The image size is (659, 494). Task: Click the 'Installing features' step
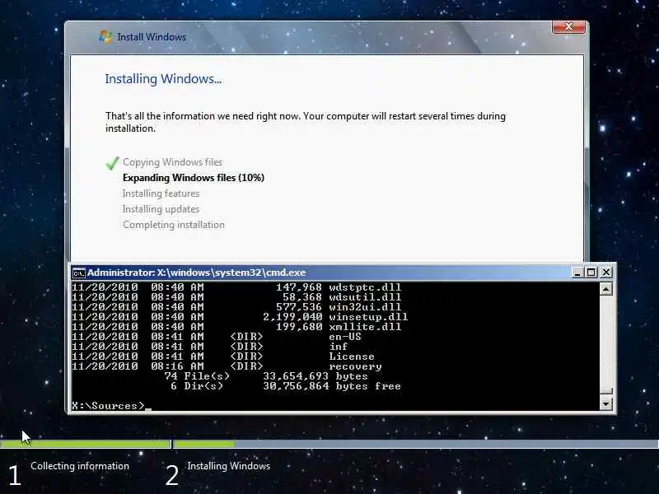161,193
